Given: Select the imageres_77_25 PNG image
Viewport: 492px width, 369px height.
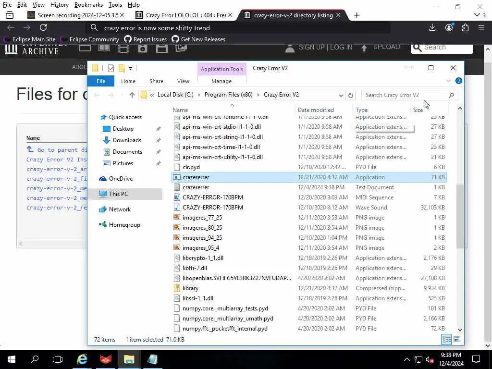Looking at the screenshot, I should tap(309, 218).
